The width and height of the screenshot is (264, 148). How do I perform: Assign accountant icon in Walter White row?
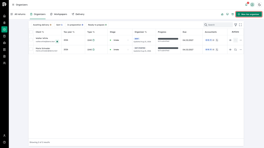pos(217,40)
